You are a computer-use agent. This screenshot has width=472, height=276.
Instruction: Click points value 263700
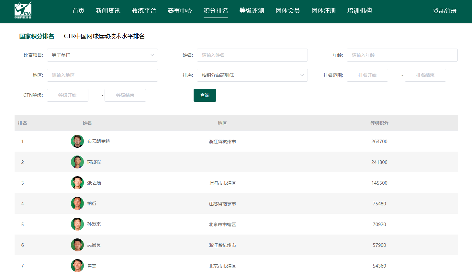click(x=379, y=142)
